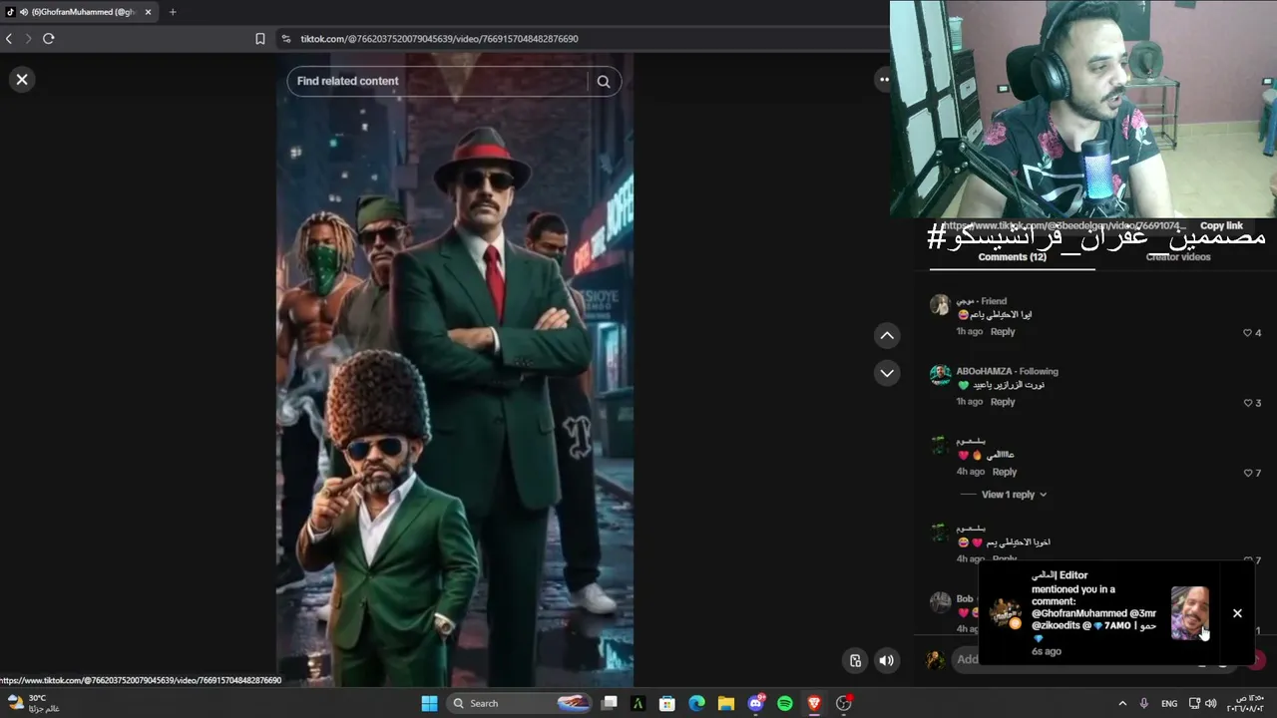The width and height of the screenshot is (1277, 718).
Task: Mute the video sound
Action: 886,659
